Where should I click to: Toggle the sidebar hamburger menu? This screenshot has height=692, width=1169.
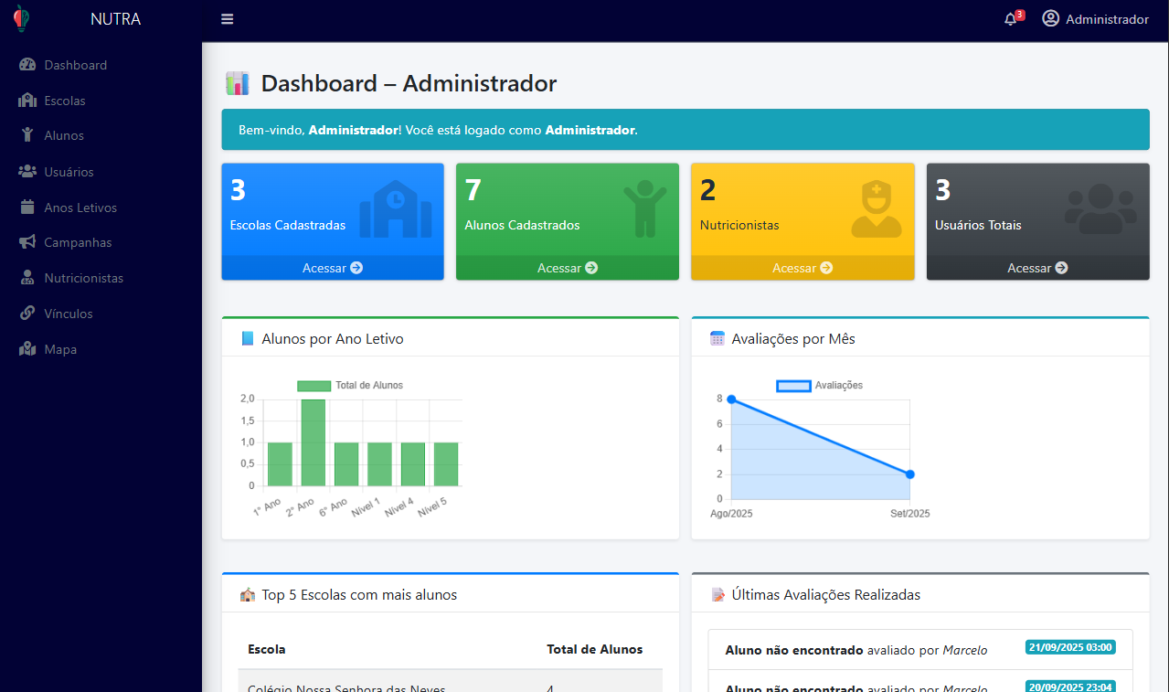click(x=228, y=19)
